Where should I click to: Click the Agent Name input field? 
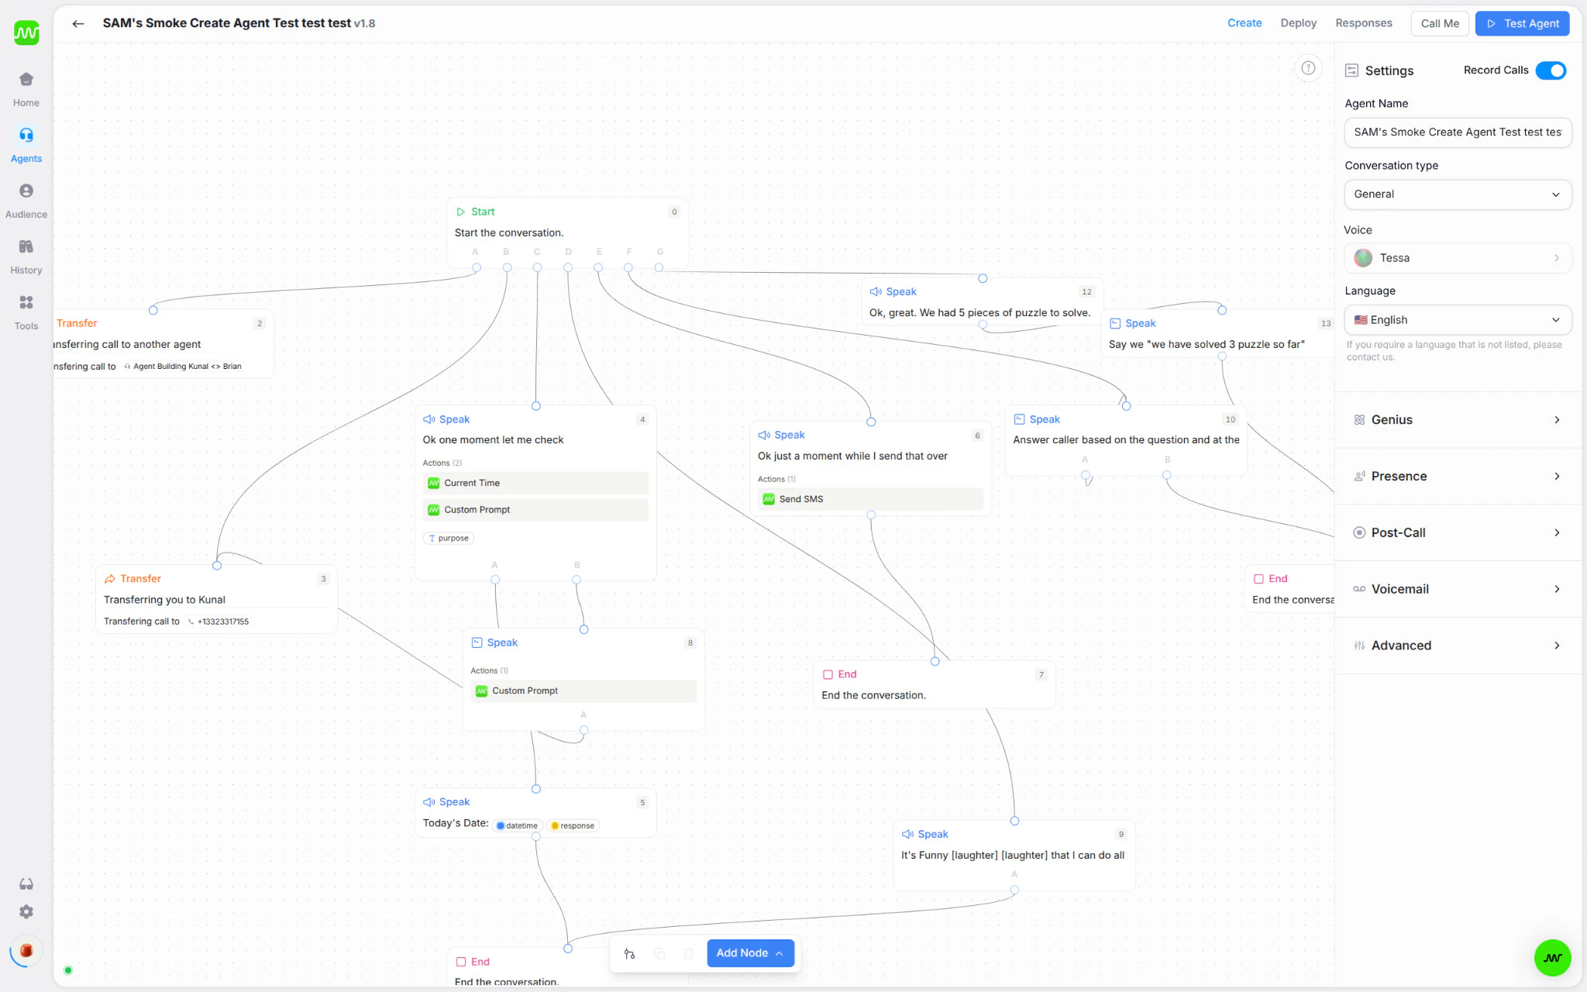tap(1457, 133)
